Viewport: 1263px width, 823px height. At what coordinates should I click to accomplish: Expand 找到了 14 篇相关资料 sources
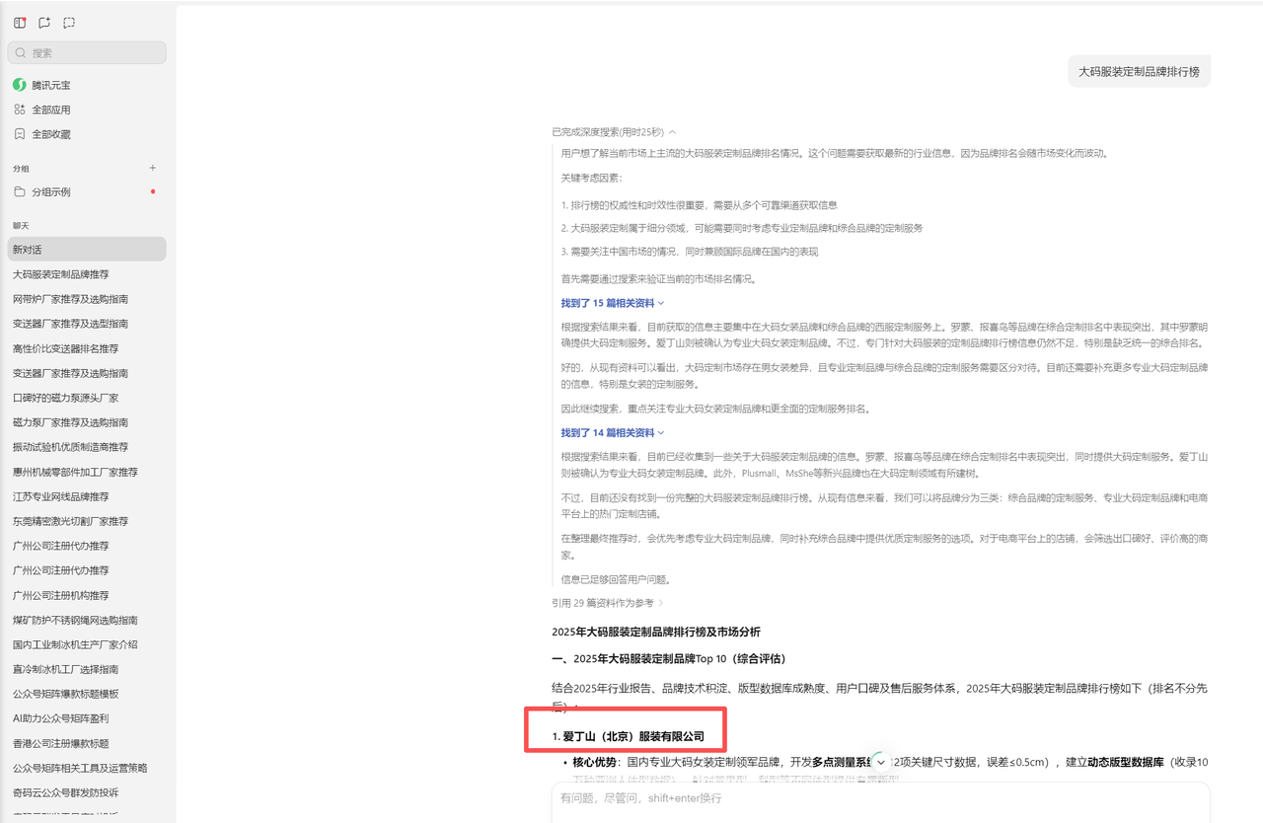(613, 432)
